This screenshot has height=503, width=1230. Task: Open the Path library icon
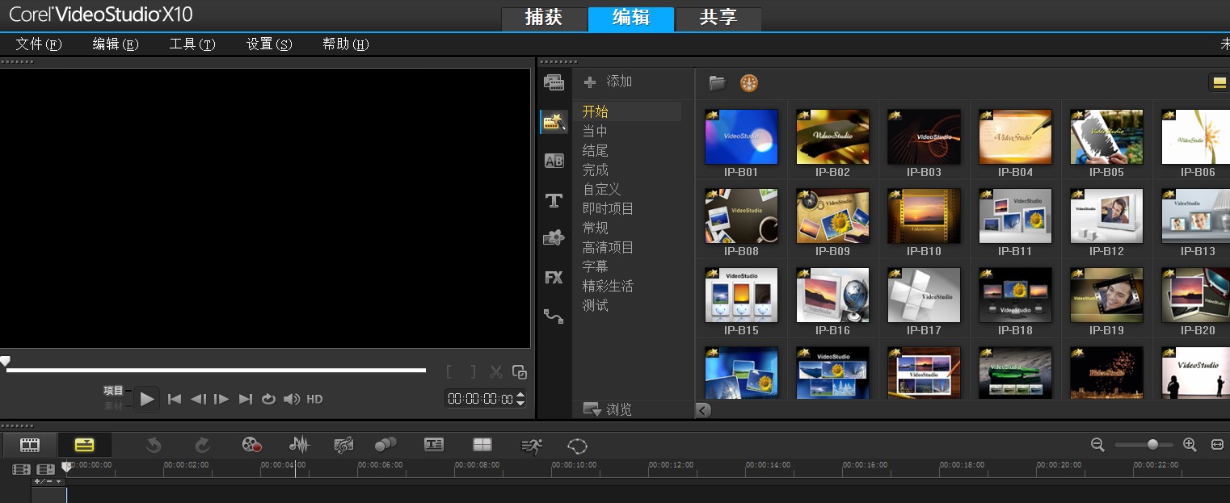(554, 316)
